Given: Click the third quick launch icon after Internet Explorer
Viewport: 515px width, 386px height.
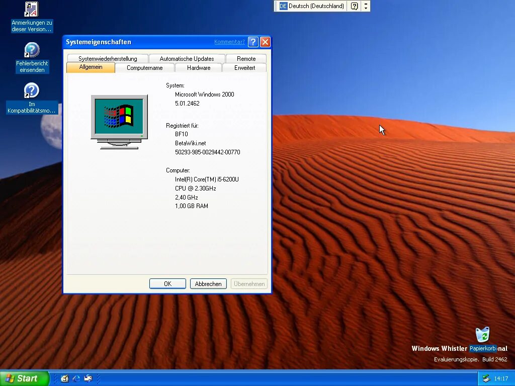Looking at the screenshot, I should (88, 378).
